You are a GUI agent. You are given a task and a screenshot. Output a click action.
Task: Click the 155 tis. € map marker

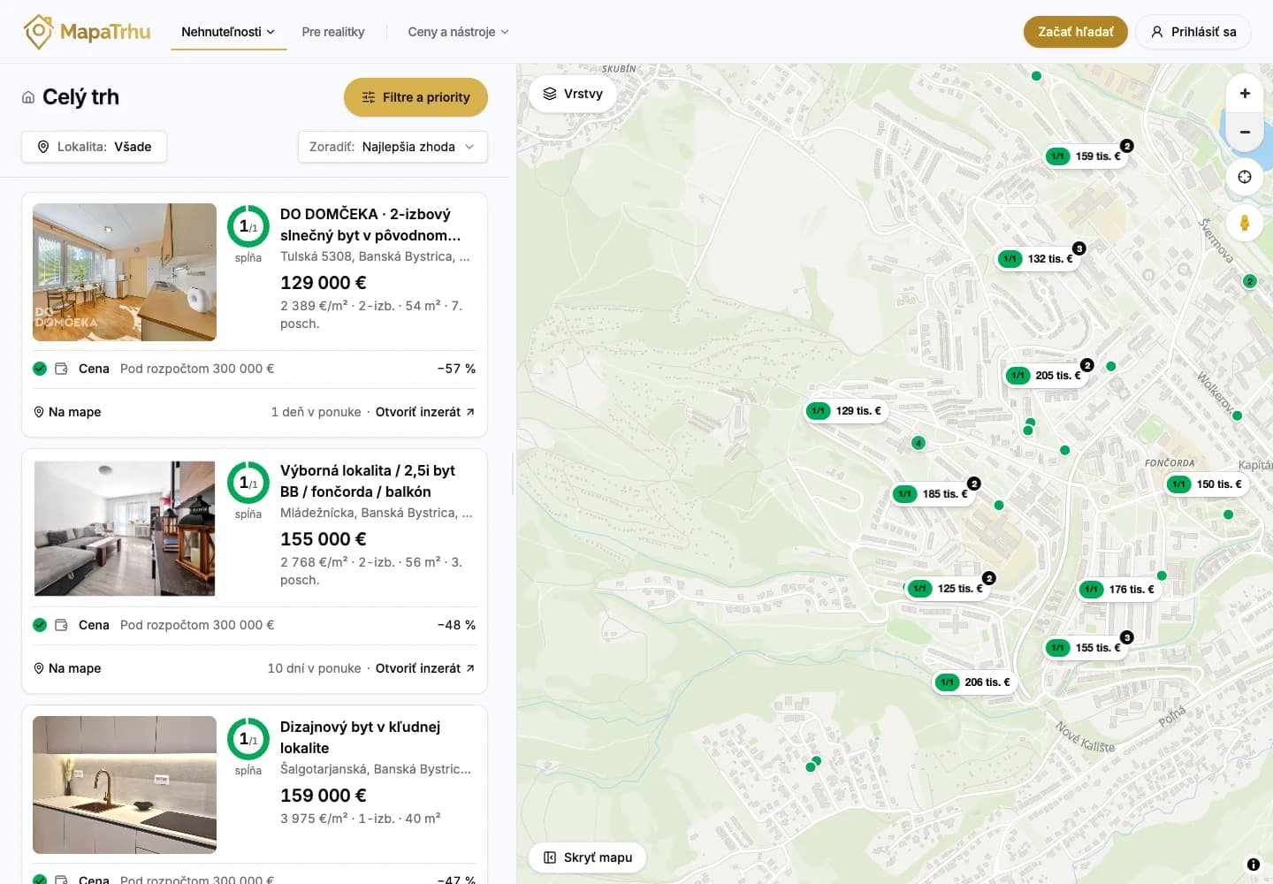1086,648
